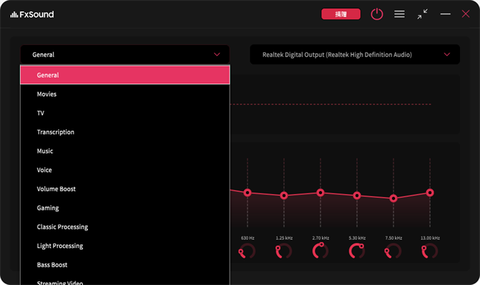This screenshot has height=285, width=480.
Task: Click the 1.25 kHz label
Action: [x=284, y=238]
